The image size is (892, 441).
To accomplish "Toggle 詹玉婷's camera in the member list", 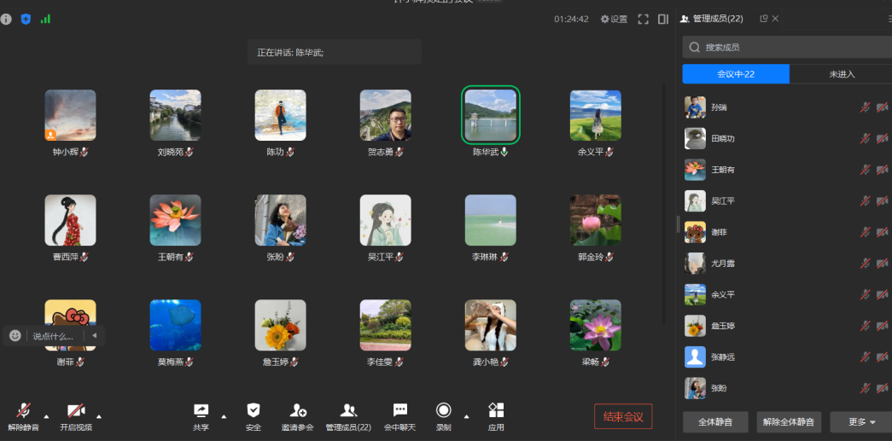I will point(883,326).
